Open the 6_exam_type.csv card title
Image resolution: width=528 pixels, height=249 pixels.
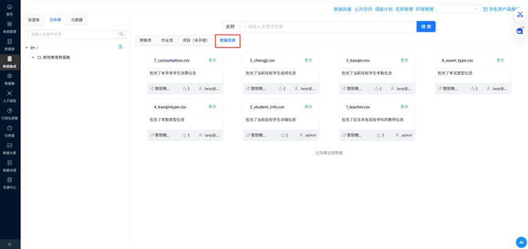457,60
